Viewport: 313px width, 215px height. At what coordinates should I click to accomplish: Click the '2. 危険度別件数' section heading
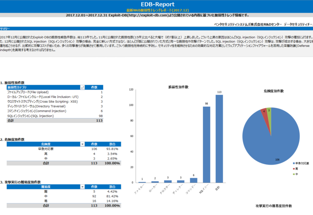(x=12, y=139)
